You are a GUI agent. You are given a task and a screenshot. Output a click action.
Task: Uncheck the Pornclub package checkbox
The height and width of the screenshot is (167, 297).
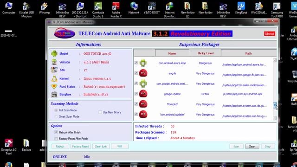[136, 104]
